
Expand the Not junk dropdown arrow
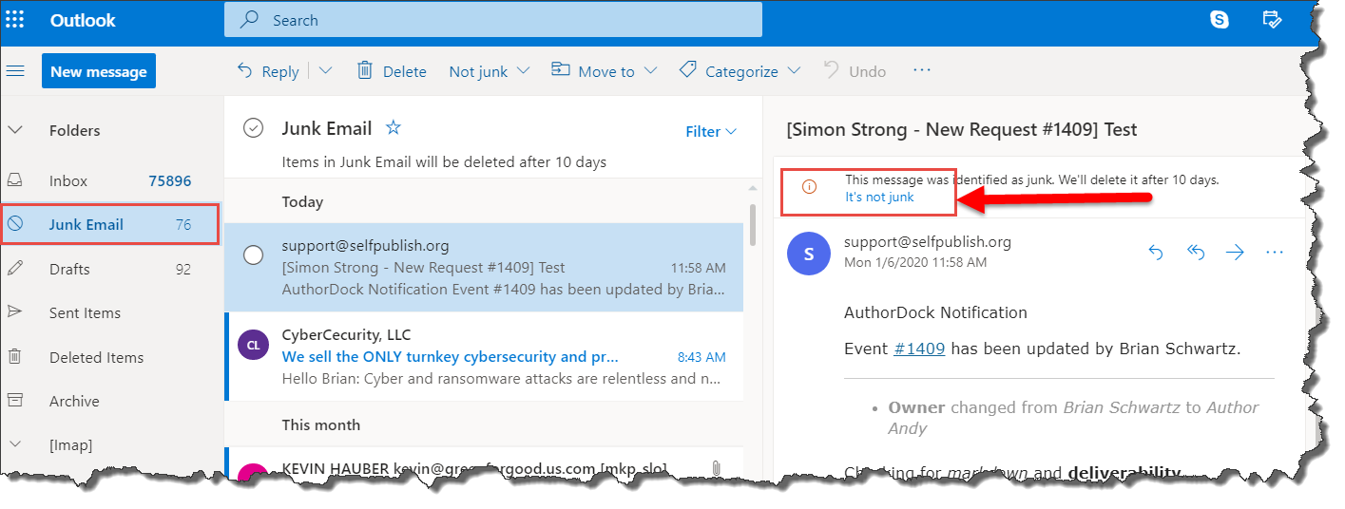click(525, 70)
